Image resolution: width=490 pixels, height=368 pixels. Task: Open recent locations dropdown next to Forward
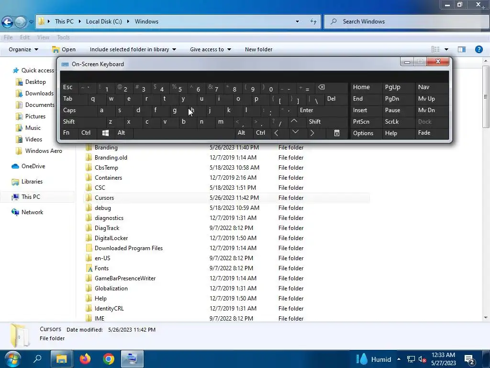31,22
